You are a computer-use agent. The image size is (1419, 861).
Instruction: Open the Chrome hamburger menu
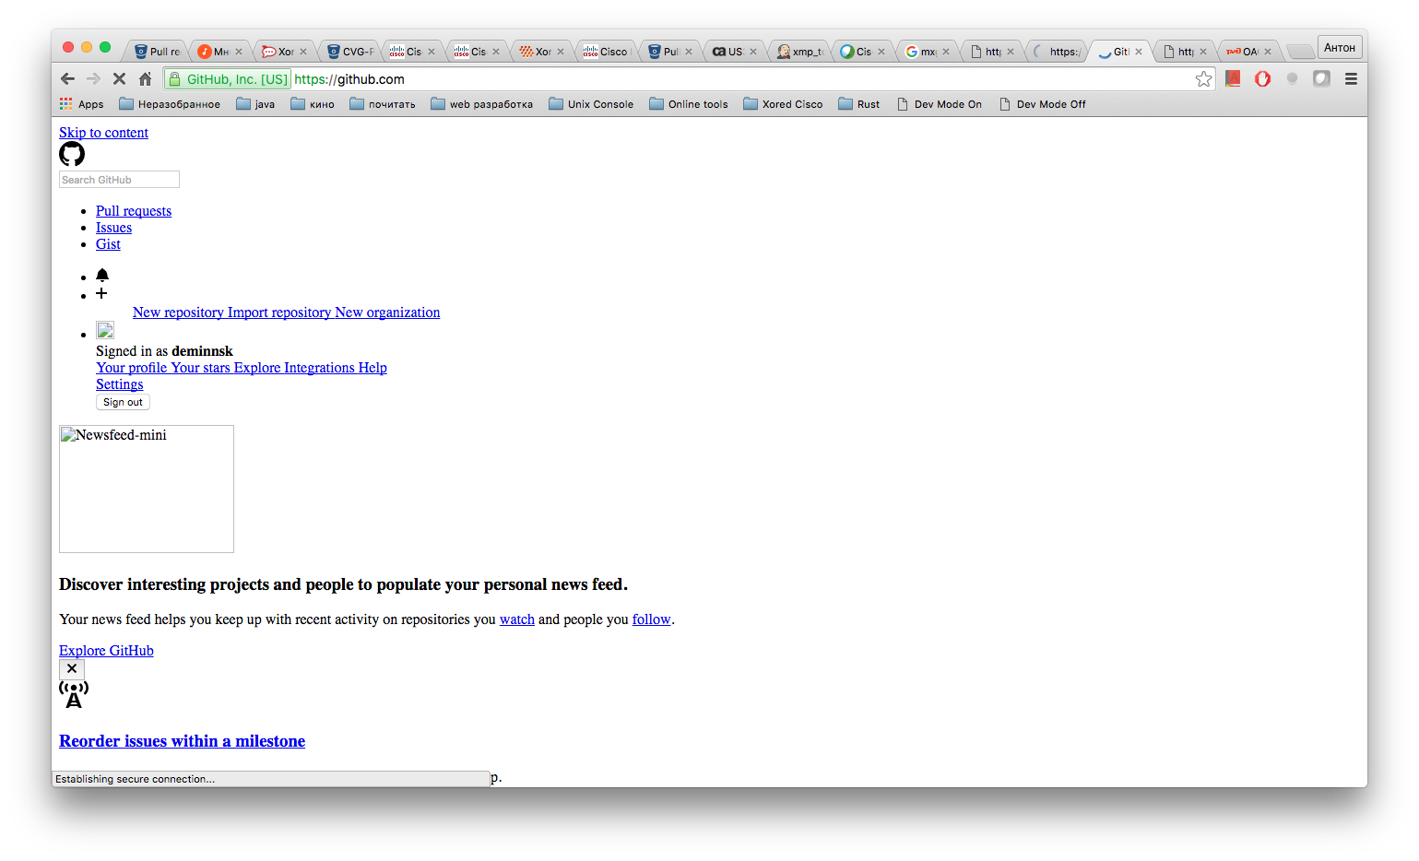pyautogui.click(x=1351, y=79)
